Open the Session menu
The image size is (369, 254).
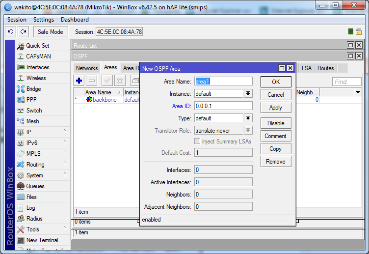17,20
